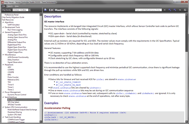
Task: Open the ADC peripheral topic
Action: click(x=9, y=67)
